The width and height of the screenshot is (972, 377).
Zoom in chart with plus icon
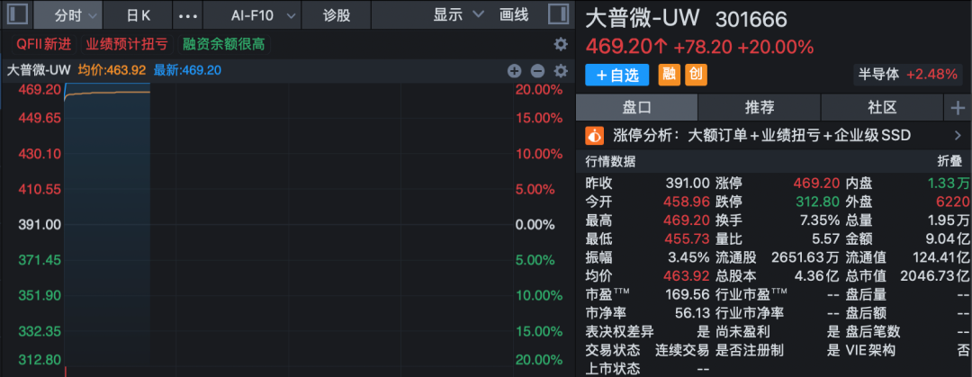coord(515,71)
